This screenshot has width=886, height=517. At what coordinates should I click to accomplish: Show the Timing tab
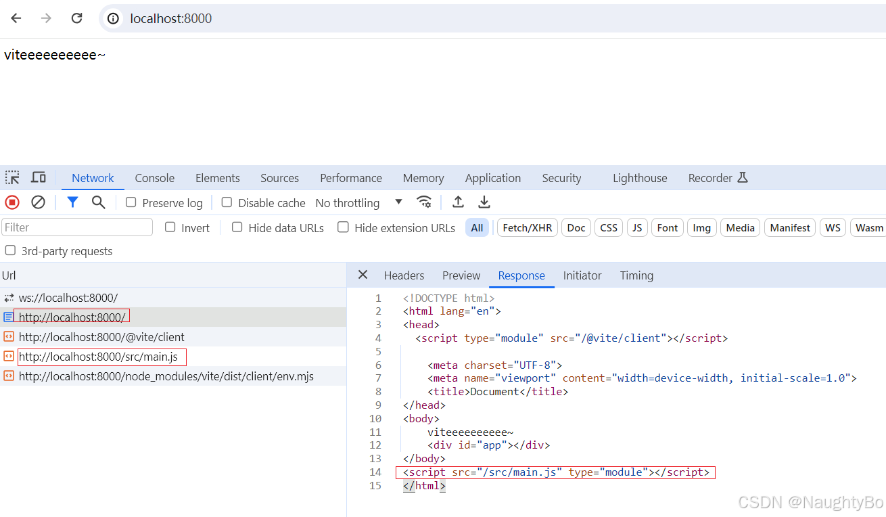click(636, 275)
